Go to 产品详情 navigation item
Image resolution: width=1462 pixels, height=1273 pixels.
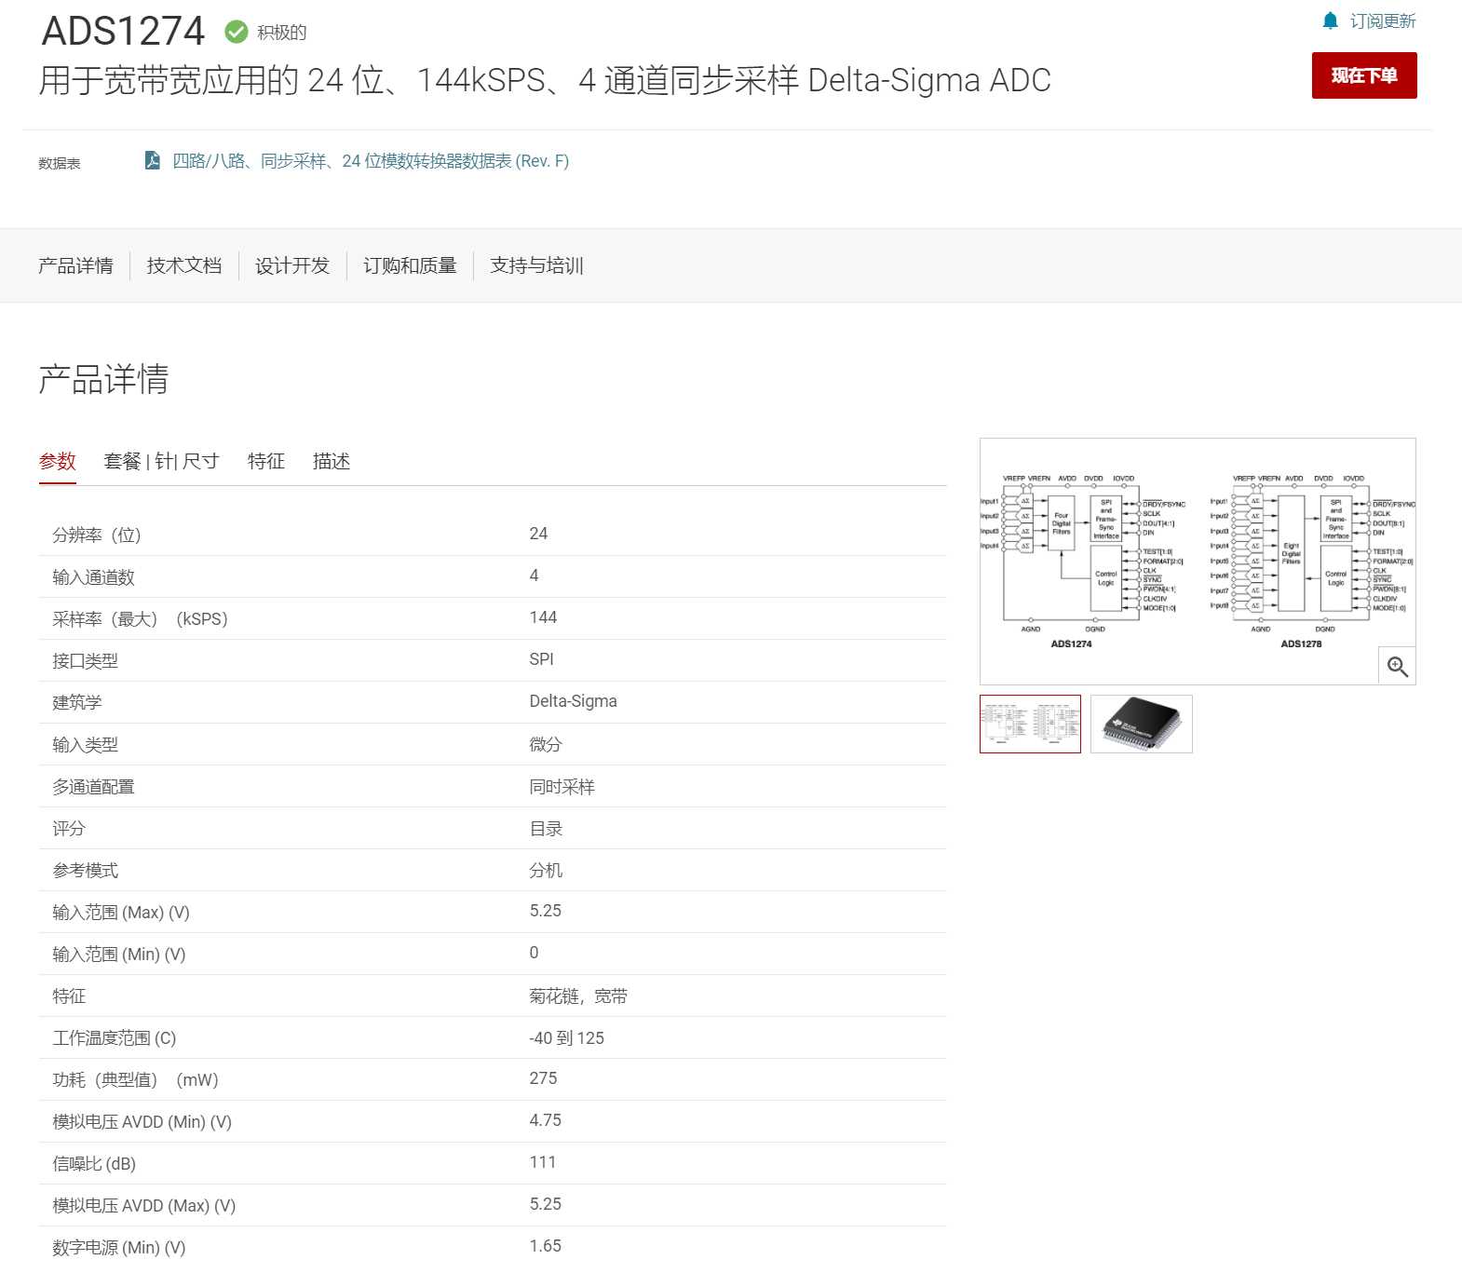click(x=75, y=265)
